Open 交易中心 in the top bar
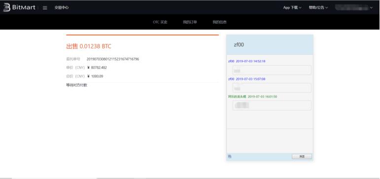The height and width of the screenshot is (179, 380). 61,7
